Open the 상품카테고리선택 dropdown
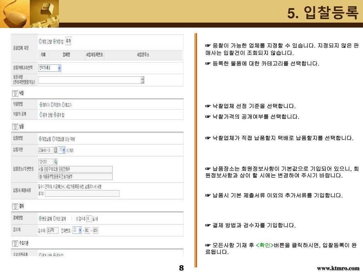The width and height of the screenshot is (363, 272). click(x=50, y=68)
